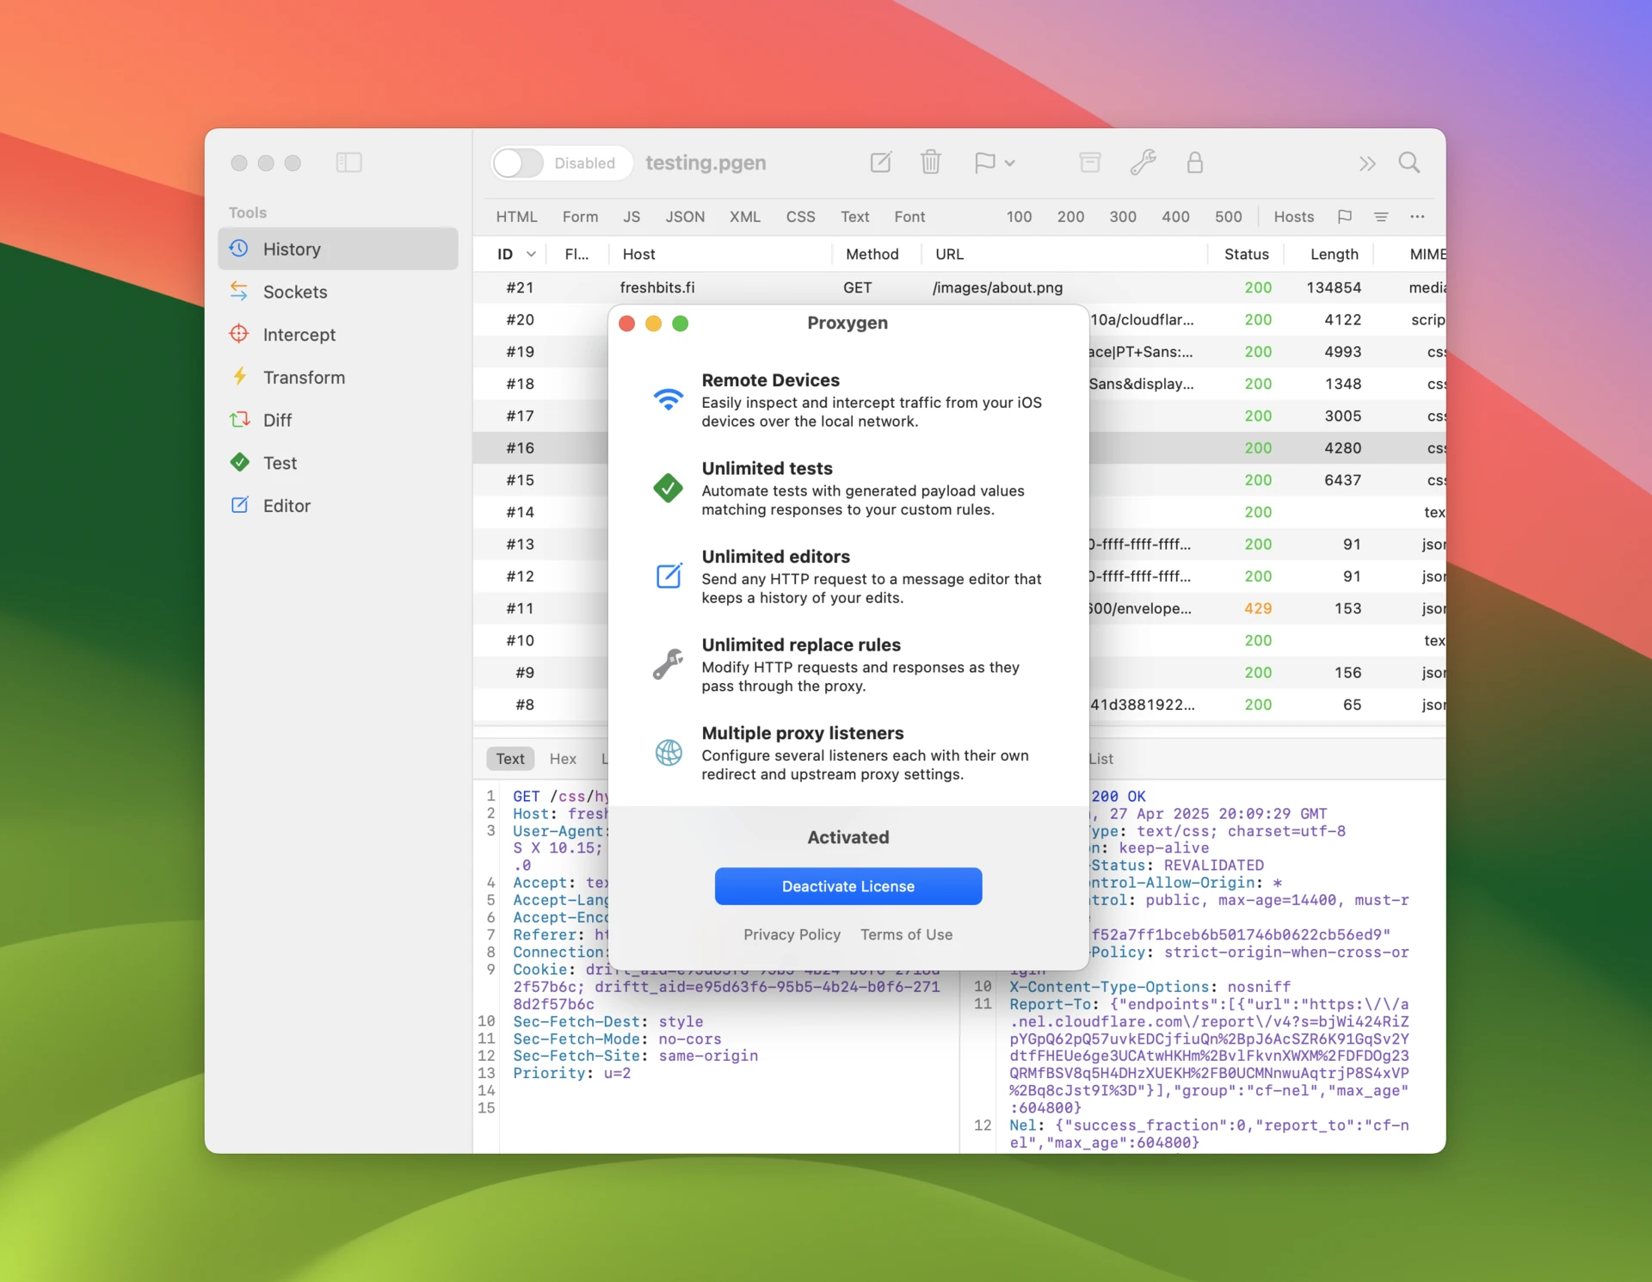The width and height of the screenshot is (1652, 1282).
Task: Toggle the 200 status filter
Action: pos(1070,217)
